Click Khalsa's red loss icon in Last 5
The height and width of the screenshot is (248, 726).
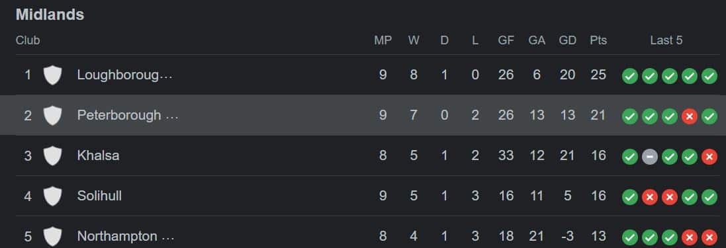tap(709, 157)
